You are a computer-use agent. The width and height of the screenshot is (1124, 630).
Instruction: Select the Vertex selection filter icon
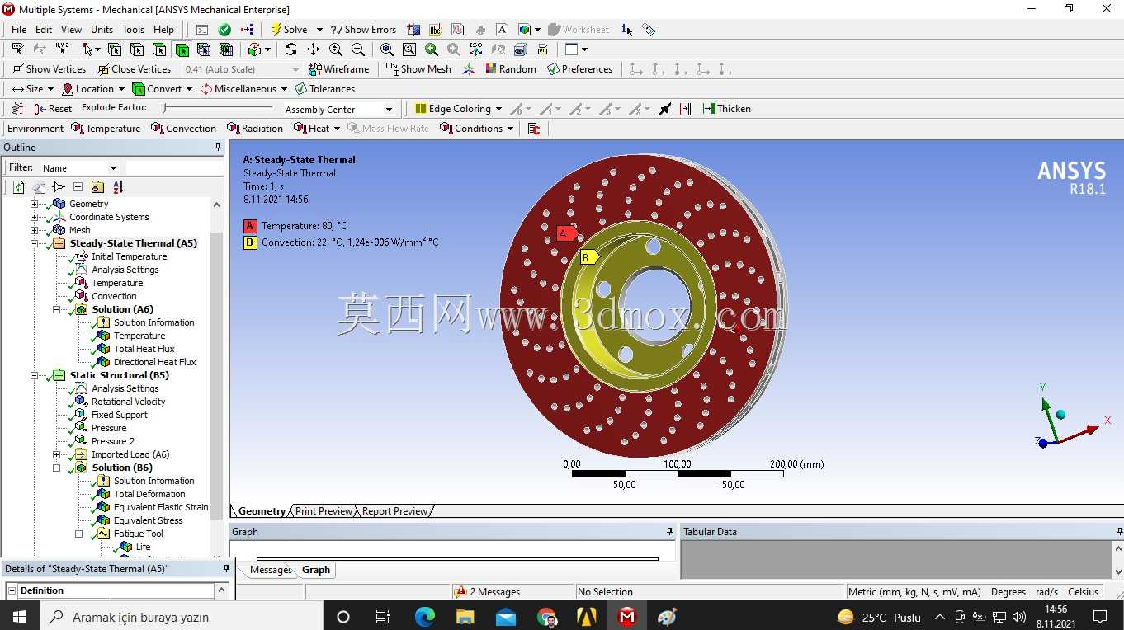(115, 49)
